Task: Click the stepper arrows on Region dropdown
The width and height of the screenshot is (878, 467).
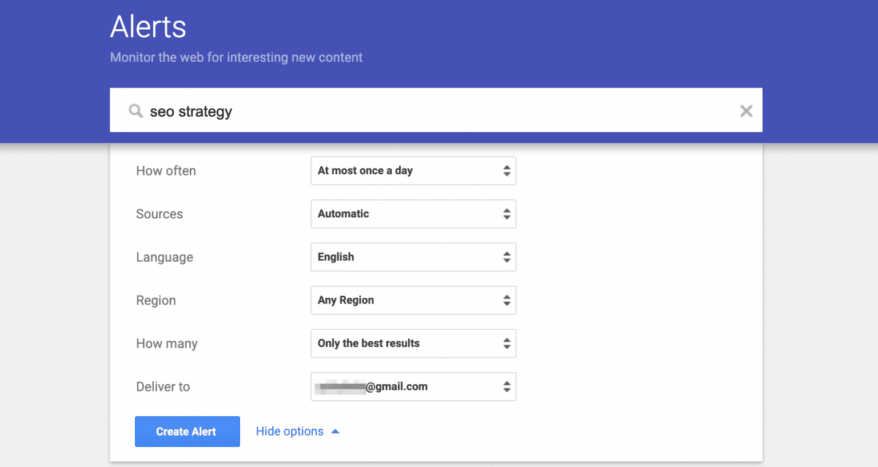Action: tap(507, 300)
